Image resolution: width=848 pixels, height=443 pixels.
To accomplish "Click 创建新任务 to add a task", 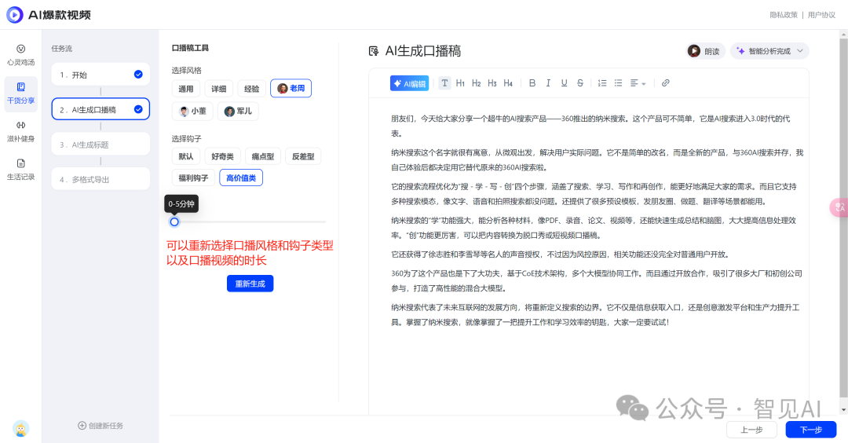I will (x=101, y=426).
